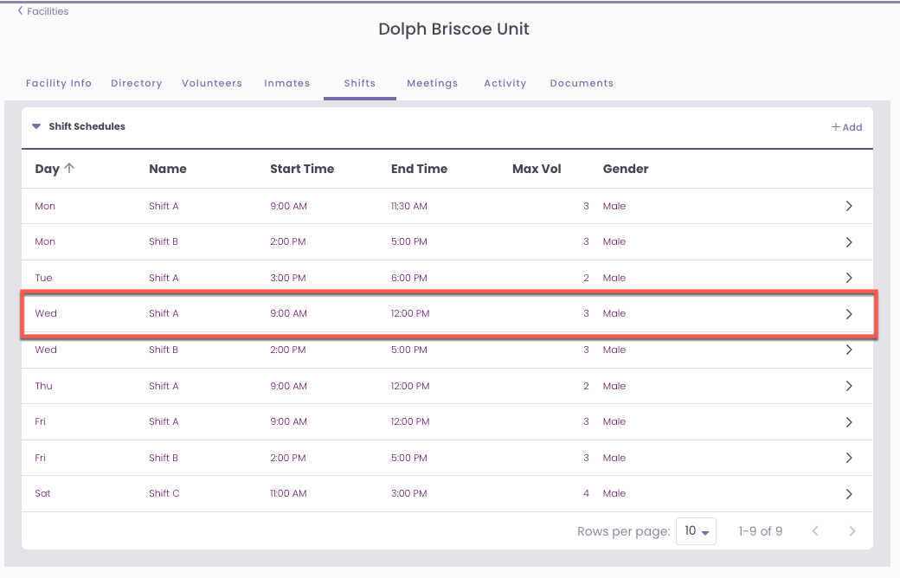
Task: Select Shift A name in Mon 9:00 AM row
Action: click(x=164, y=206)
